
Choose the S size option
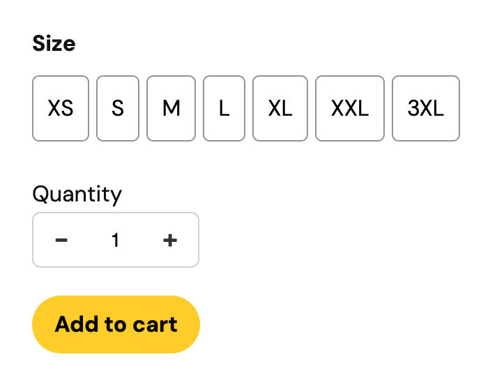(118, 109)
